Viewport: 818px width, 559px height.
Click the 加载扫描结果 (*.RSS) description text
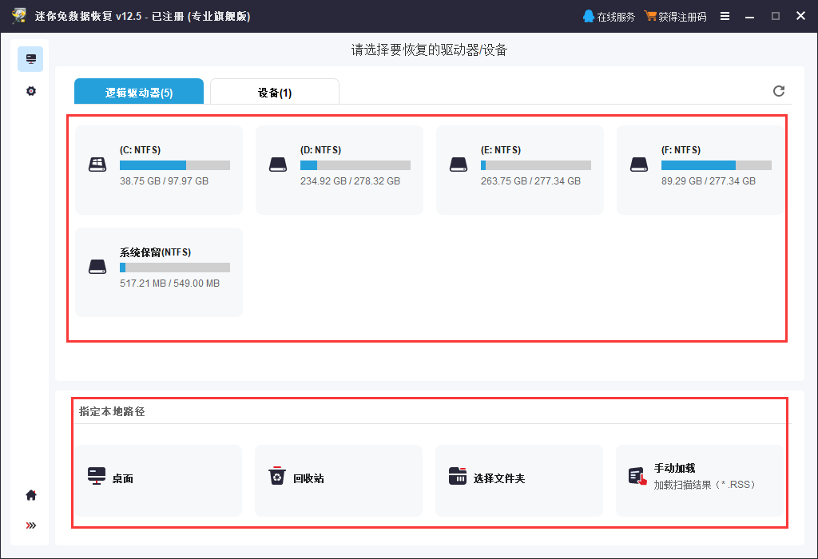705,485
